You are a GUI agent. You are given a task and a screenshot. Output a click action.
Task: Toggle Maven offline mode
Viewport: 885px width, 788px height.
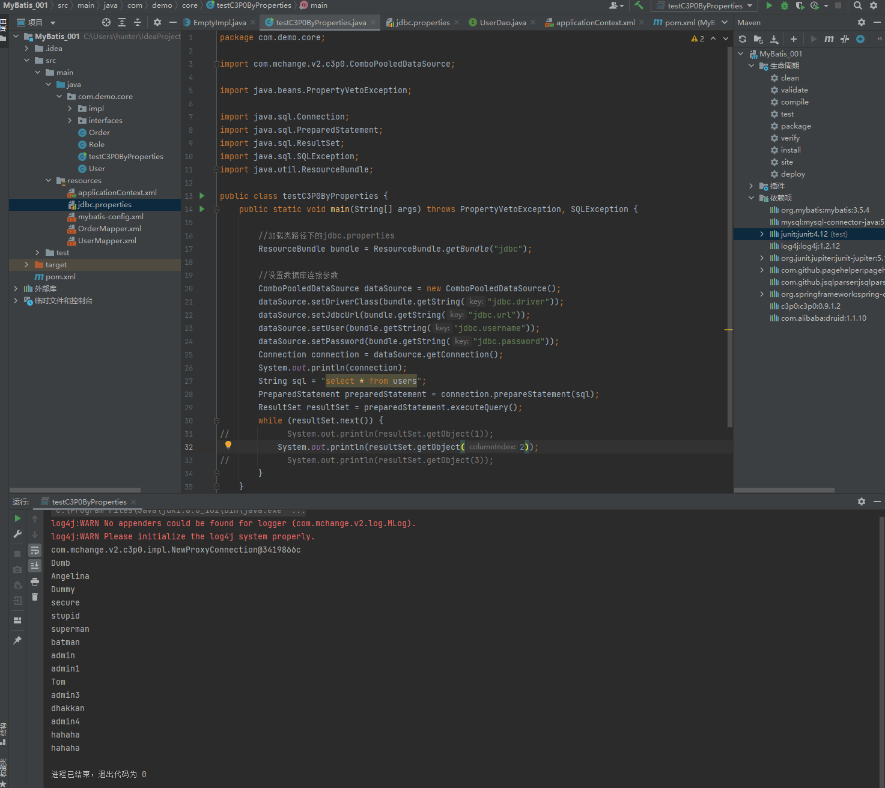click(845, 39)
